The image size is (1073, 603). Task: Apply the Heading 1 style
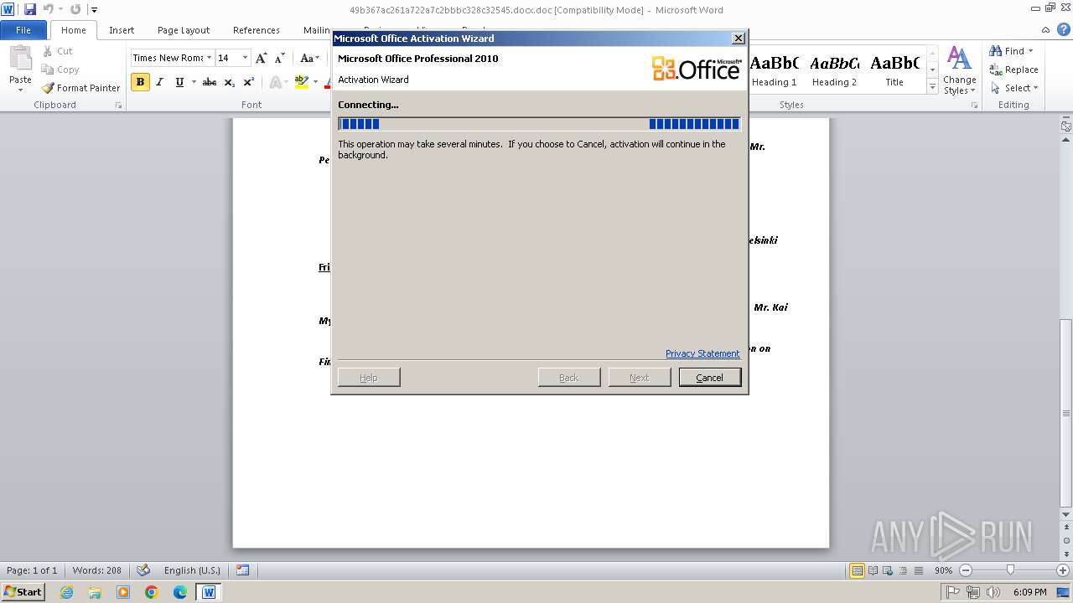click(774, 70)
